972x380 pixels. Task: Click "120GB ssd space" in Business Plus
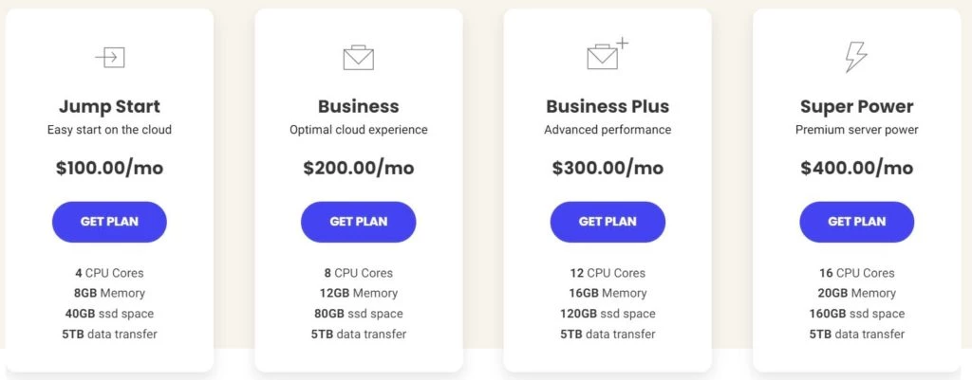pos(607,314)
